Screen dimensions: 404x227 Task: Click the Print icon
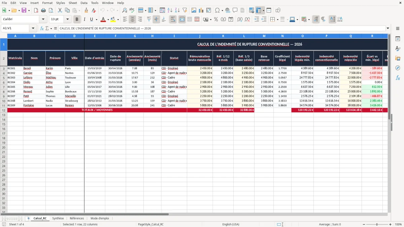(43, 10)
